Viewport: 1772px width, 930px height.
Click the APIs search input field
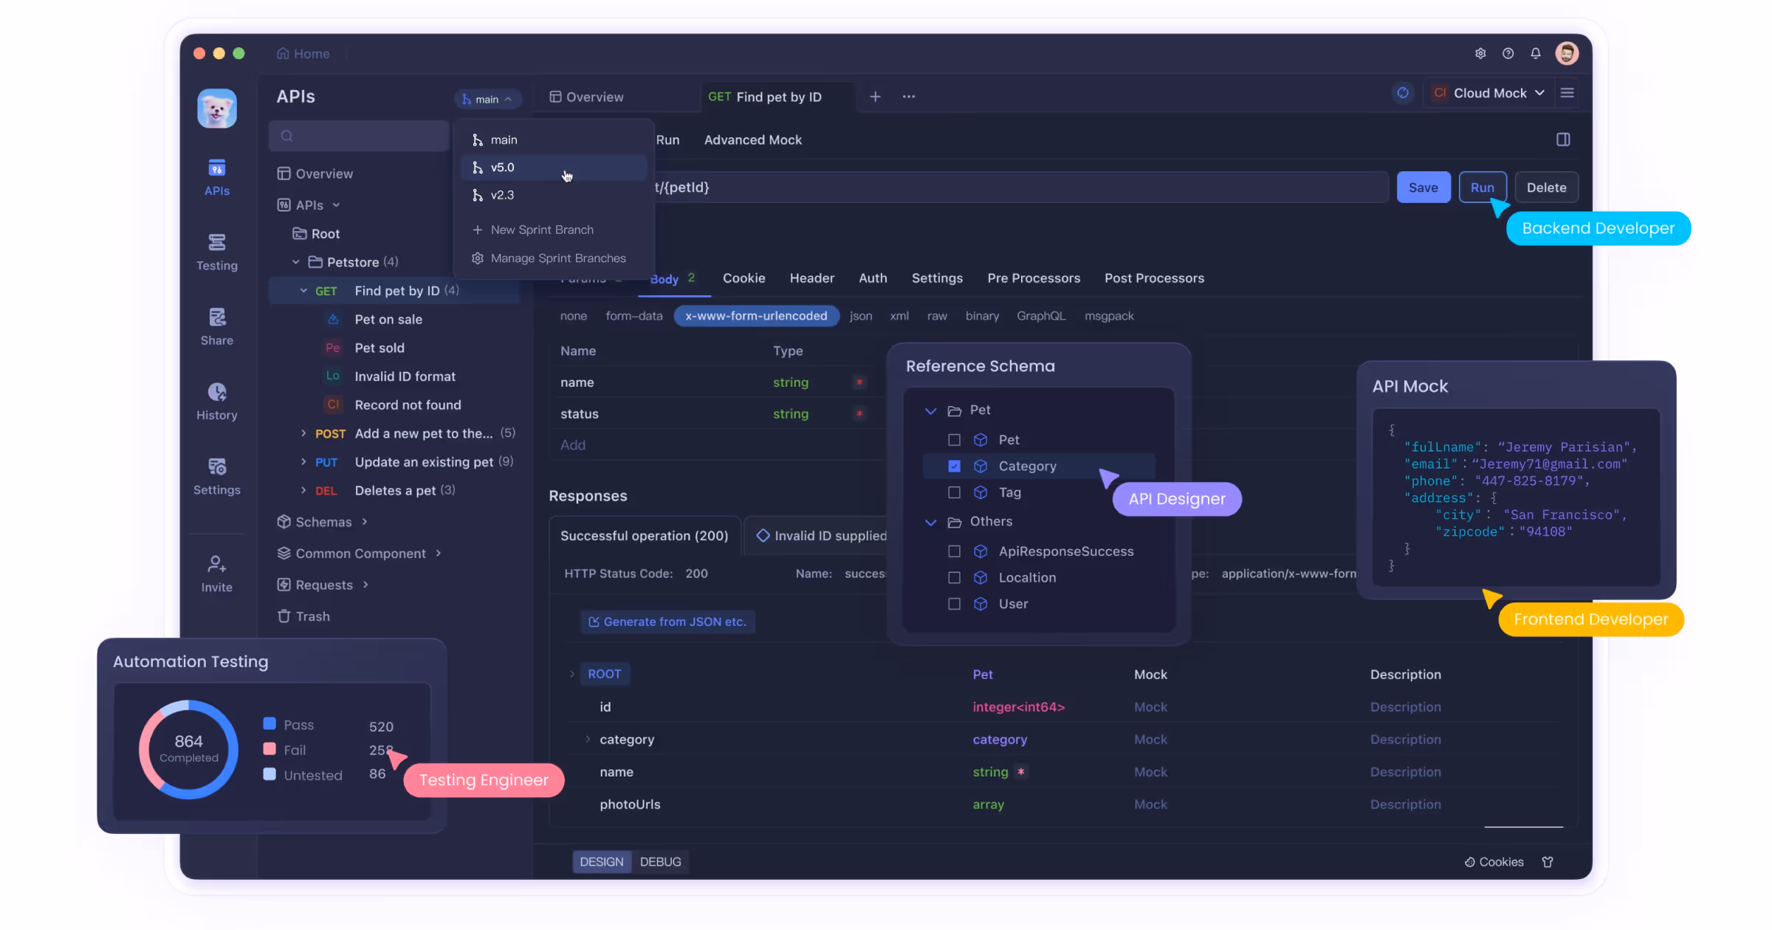[360, 136]
